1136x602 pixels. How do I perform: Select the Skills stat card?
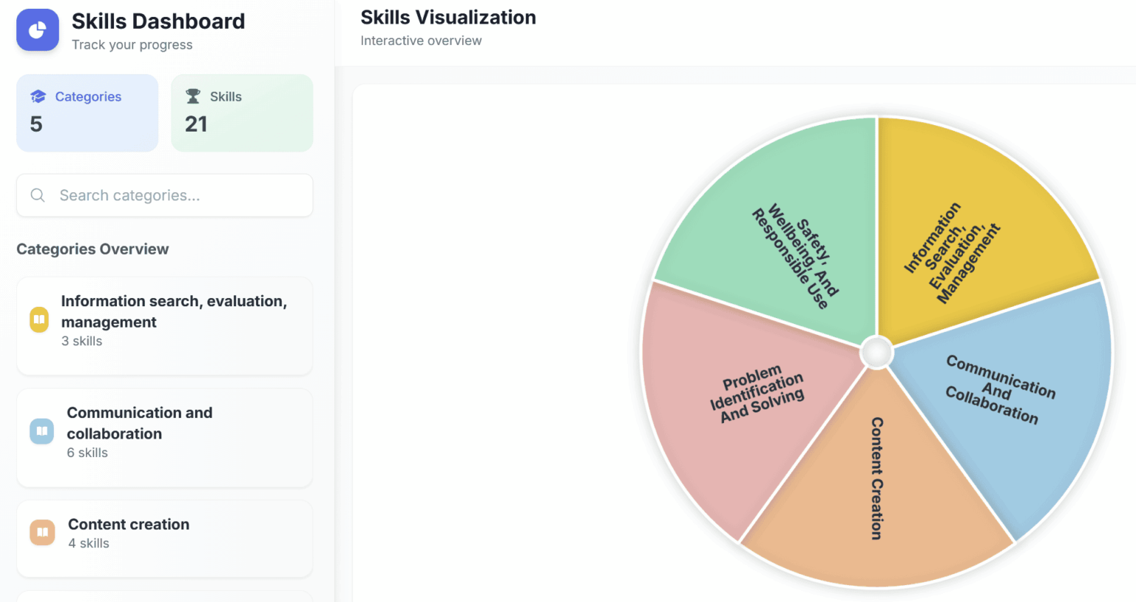click(x=242, y=112)
